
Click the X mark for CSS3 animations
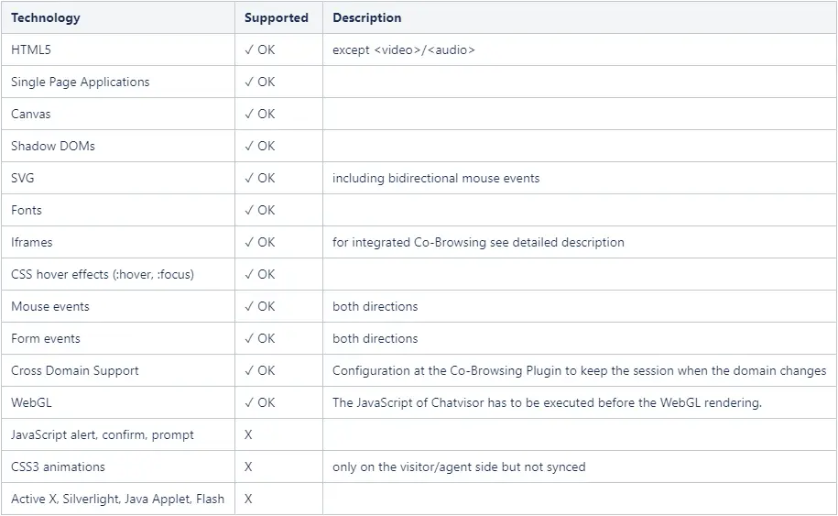point(248,467)
